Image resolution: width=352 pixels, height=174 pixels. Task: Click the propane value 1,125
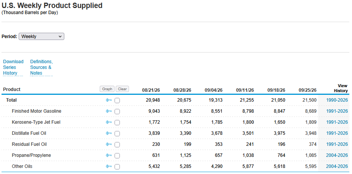(185, 155)
